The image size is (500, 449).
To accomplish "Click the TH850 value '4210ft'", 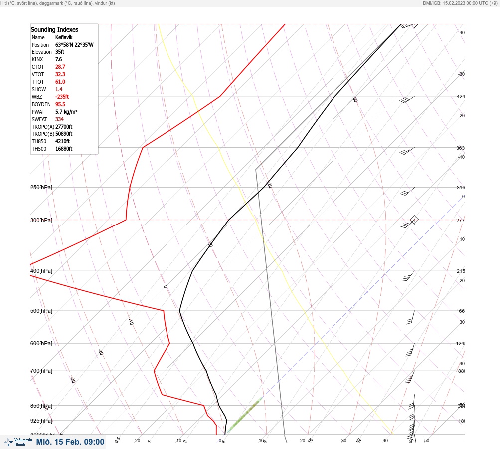I will (x=62, y=141).
